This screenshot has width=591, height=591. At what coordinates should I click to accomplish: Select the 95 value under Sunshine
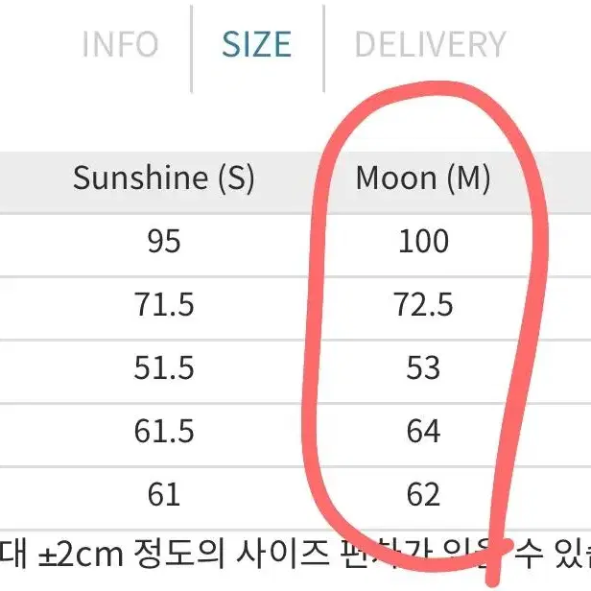point(164,241)
